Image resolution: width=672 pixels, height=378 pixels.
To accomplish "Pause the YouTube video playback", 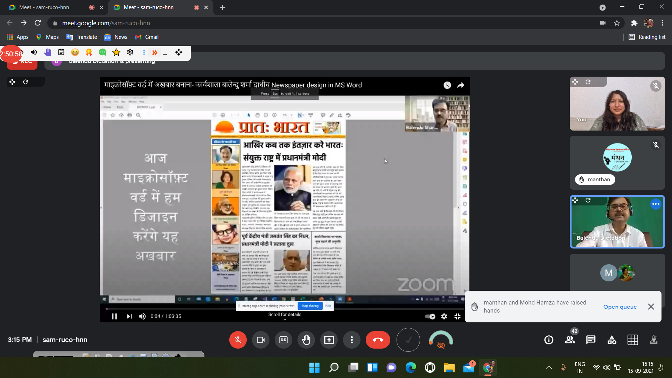I will tap(114, 316).
